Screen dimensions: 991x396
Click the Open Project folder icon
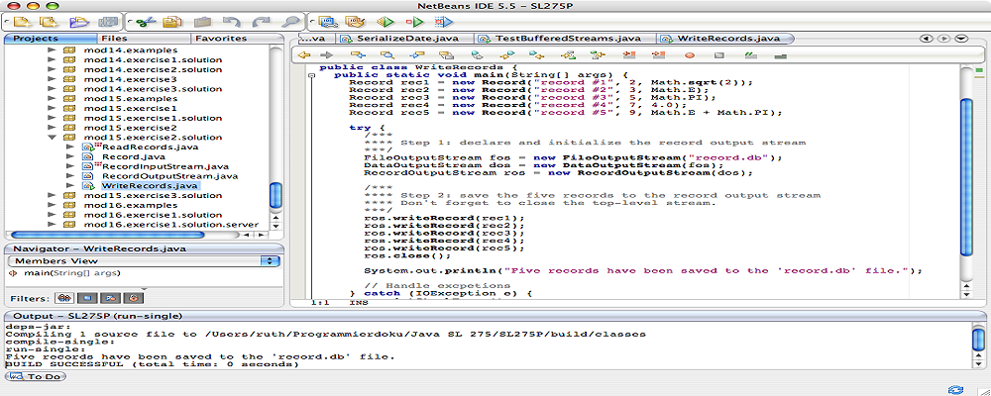[x=79, y=22]
